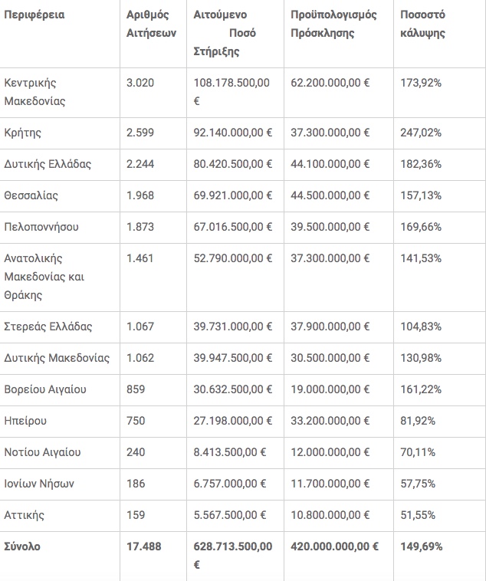The image size is (486, 581).
Task: Select the Αριθμός Αιτήσεων column header
Action: click(x=151, y=24)
